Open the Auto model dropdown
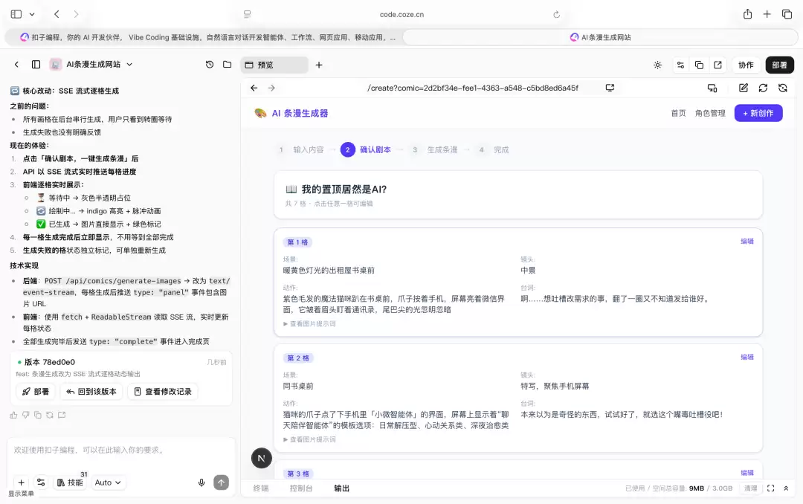The height and width of the screenshot is (504, 803). (108, 482)
